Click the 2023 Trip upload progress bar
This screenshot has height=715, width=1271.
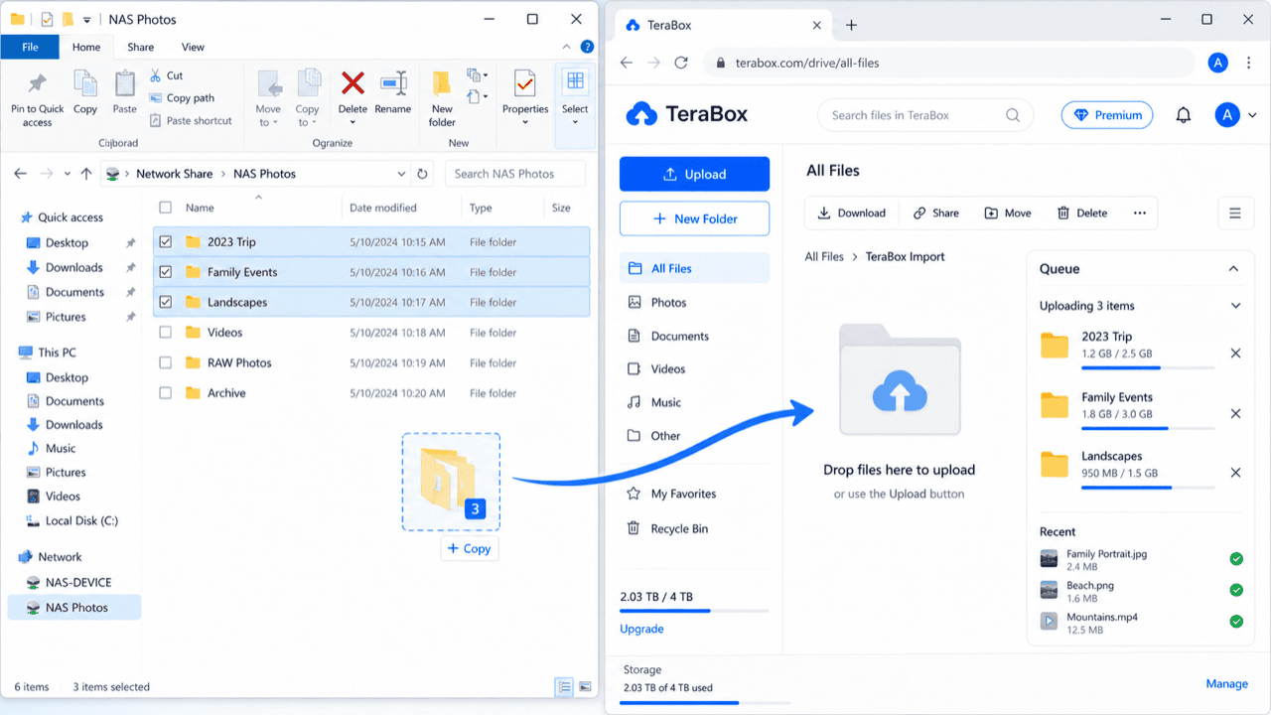coord(1148,367)
